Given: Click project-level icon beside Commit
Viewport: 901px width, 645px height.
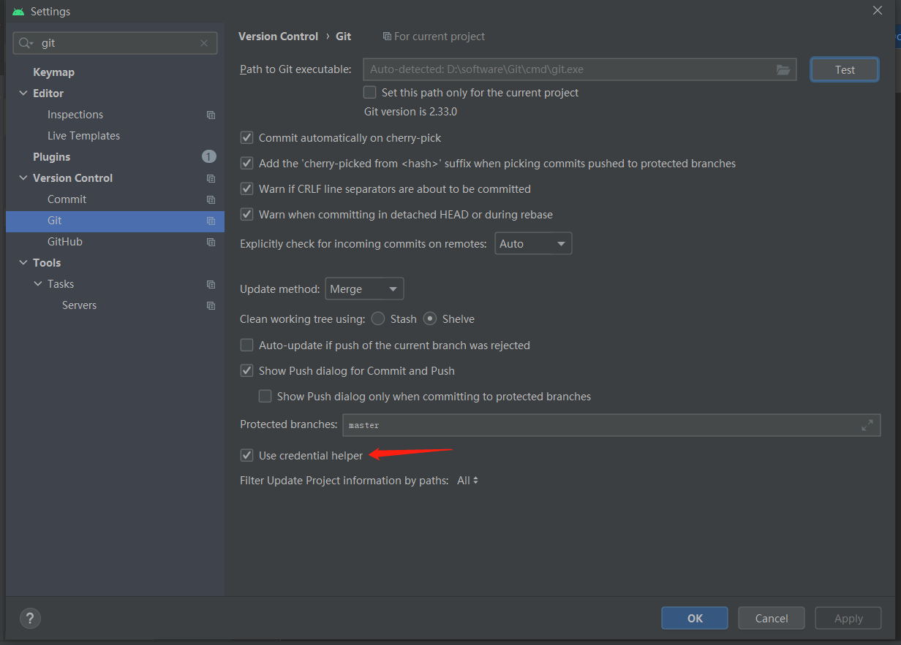Looking at the screenshot, I should [x=211, y=199].
